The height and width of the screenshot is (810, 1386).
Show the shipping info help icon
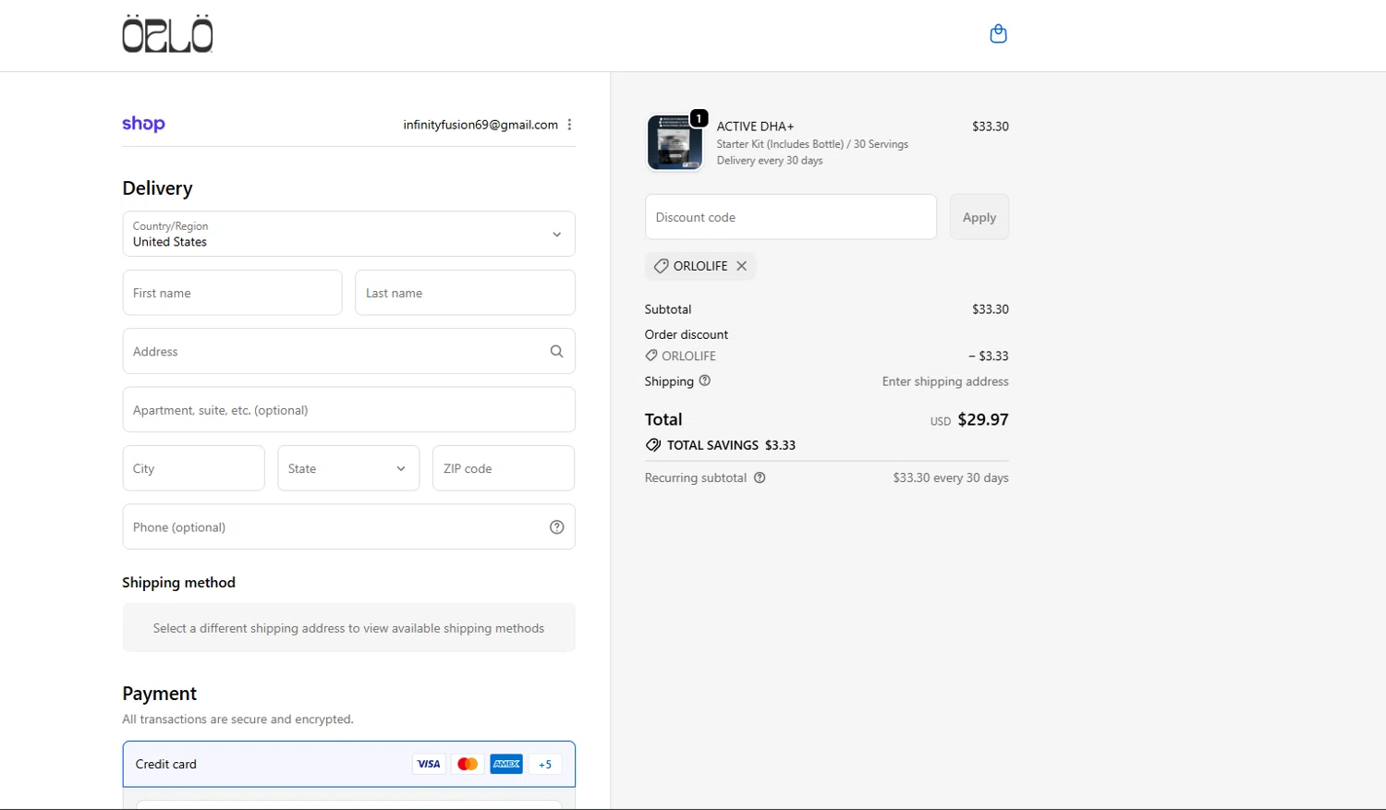pos(705,381)
